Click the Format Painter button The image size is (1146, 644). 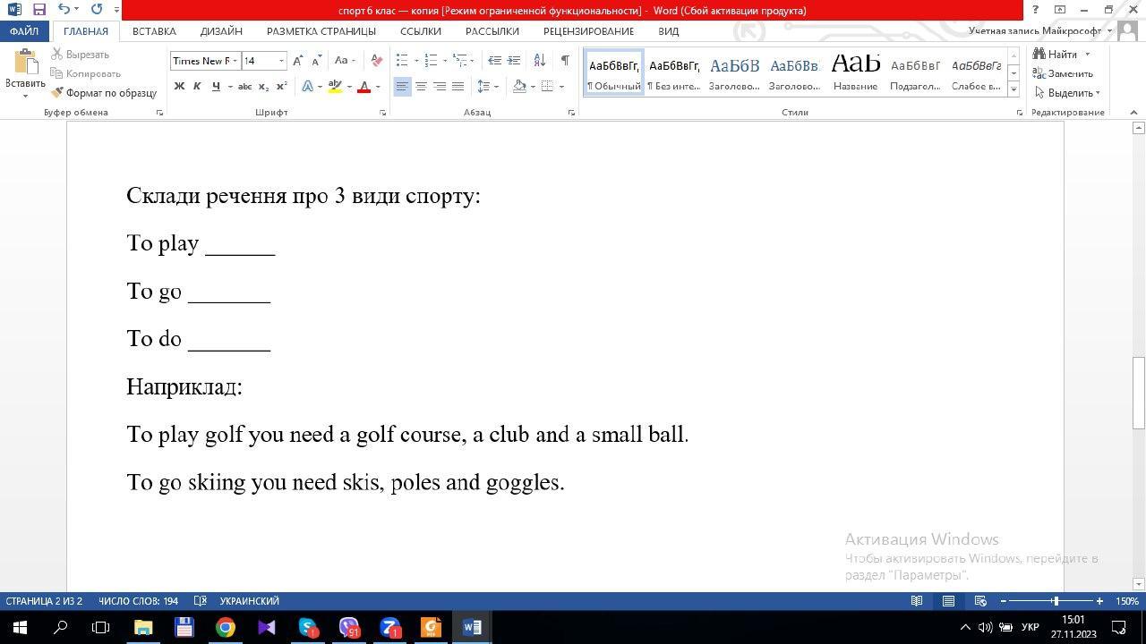click(104, 93)
